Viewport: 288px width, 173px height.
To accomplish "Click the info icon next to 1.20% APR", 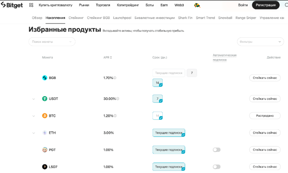I will click(115, 116).
